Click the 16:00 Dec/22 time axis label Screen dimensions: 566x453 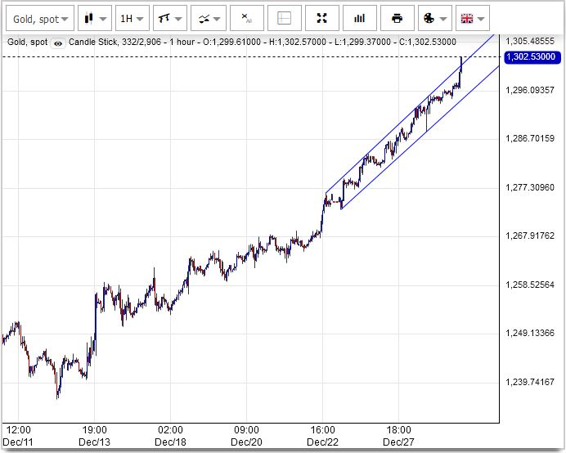[323, 434]
